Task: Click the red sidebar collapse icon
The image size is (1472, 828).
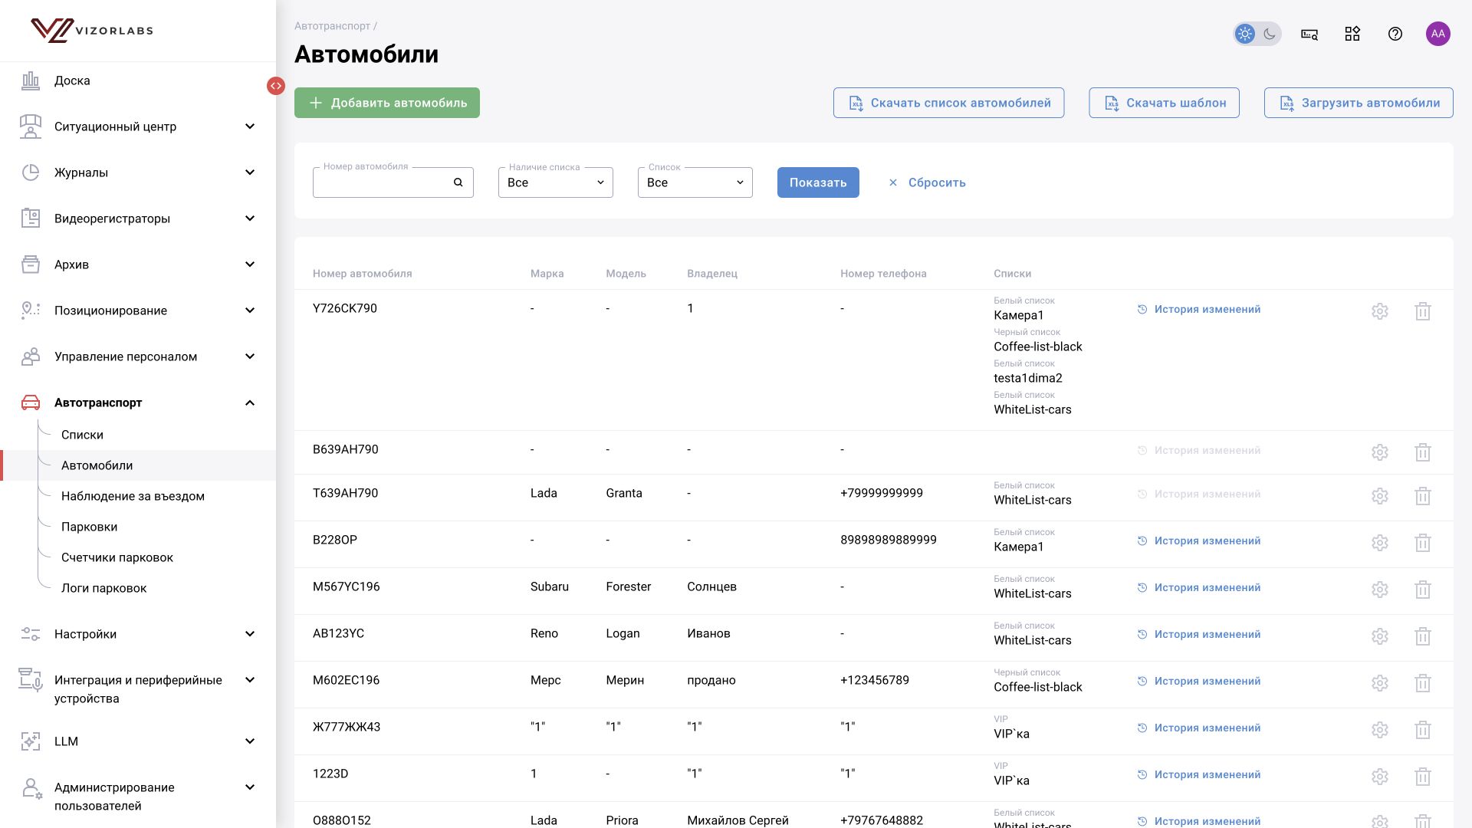Action: [x=276, y=86]
